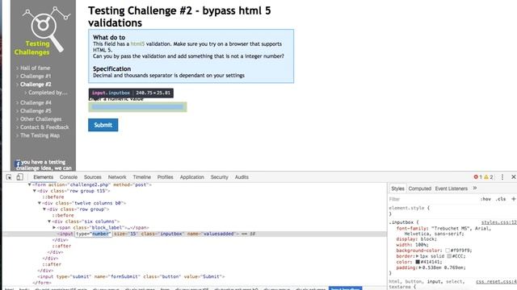
Task: Expand the span block_label node
Action: pyautogui.click(x=54, y=227)
